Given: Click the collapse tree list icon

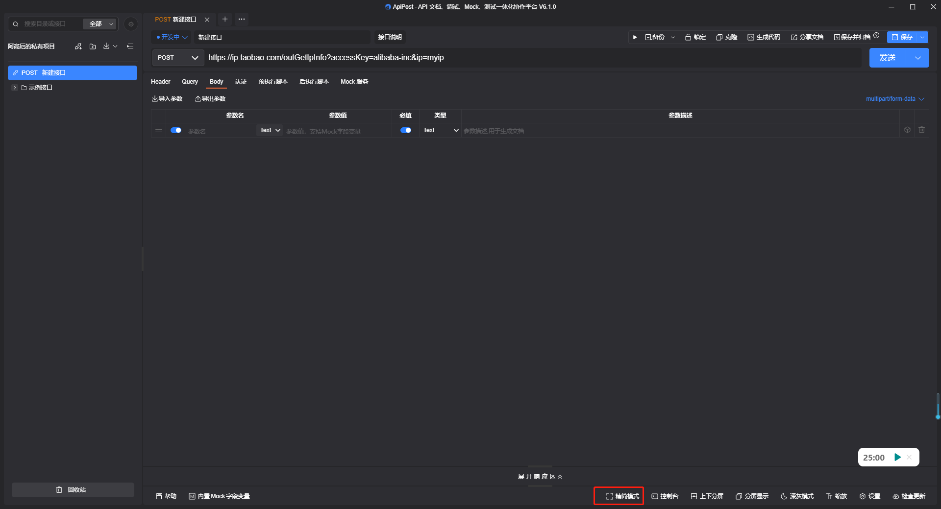Looking at the screenshot, I should click(x=130, y=46).
